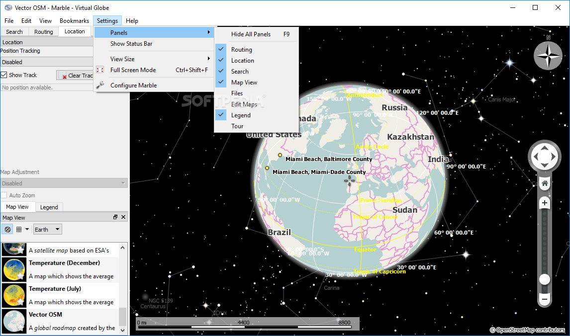Select the Location tab
570x336 pixels.
[x=75, y=31]
